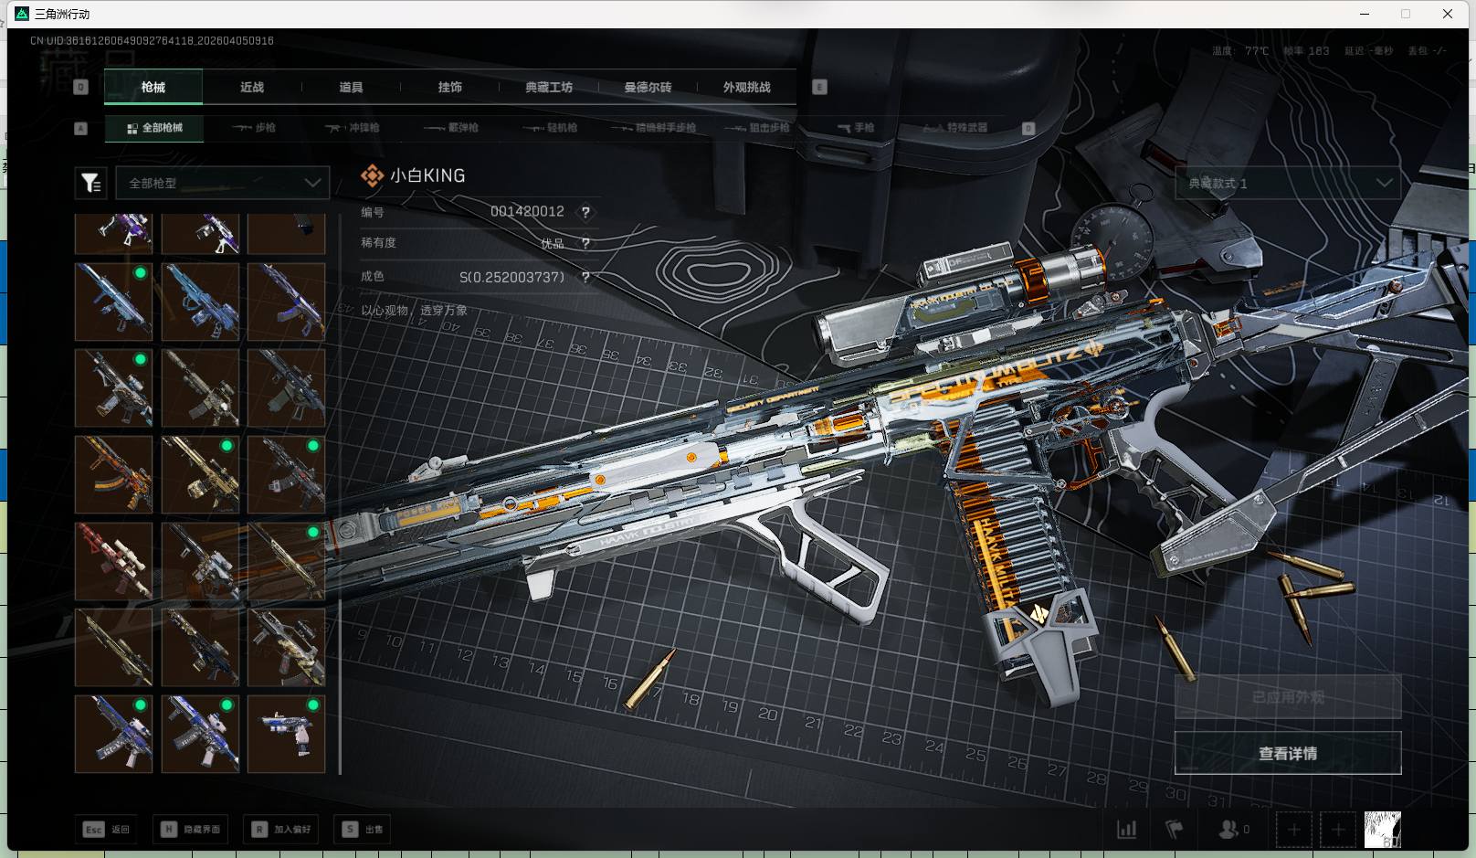Click the H 隐藏界面 button
1476x858 pixels.
click(x=191, y=830)
